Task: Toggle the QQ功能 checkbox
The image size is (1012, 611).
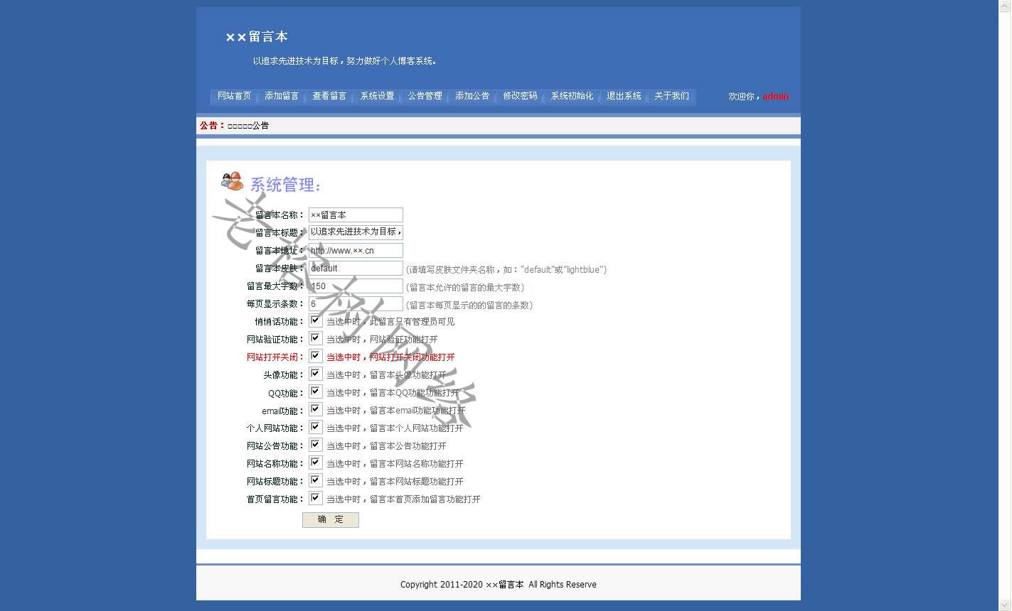Action: [316, 392]
